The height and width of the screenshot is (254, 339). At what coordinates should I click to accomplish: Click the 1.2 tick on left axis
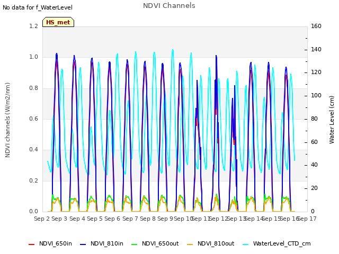[33, 26]
